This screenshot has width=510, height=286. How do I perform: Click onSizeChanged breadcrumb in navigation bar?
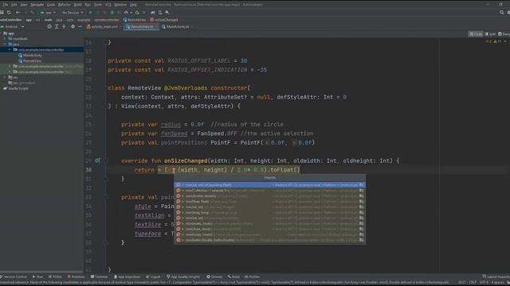(164, 20)
